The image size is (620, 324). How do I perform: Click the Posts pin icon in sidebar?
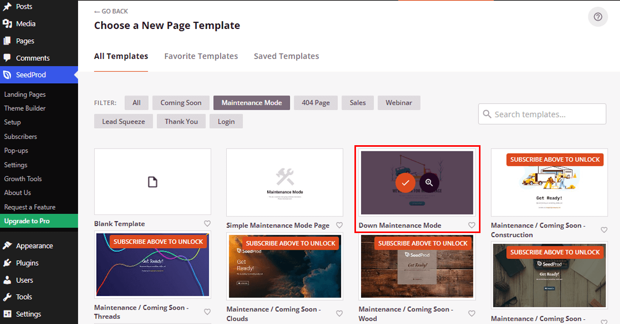pyautogui.click(x=7, y=7)
